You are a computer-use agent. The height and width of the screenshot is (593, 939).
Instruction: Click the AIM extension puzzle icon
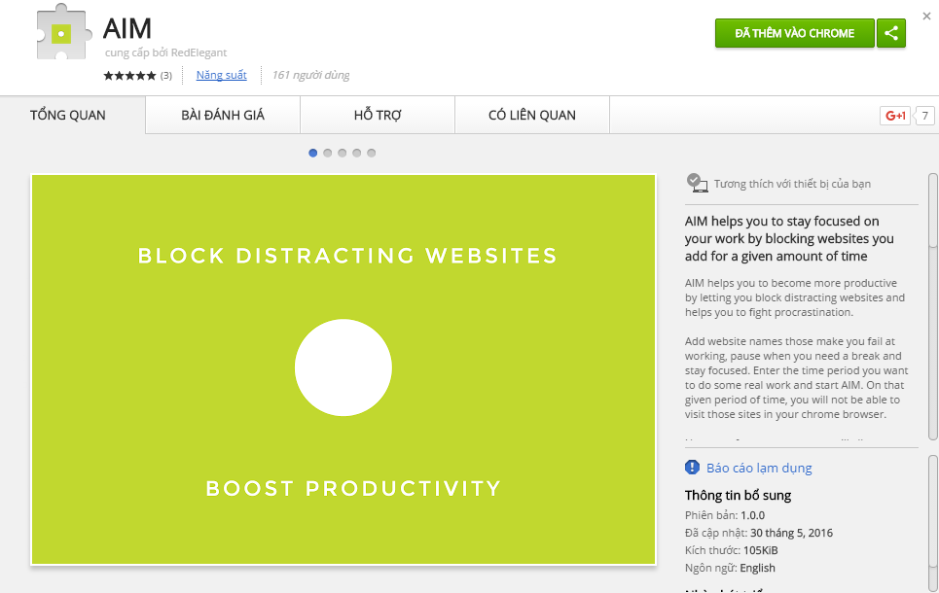(64, 32)
